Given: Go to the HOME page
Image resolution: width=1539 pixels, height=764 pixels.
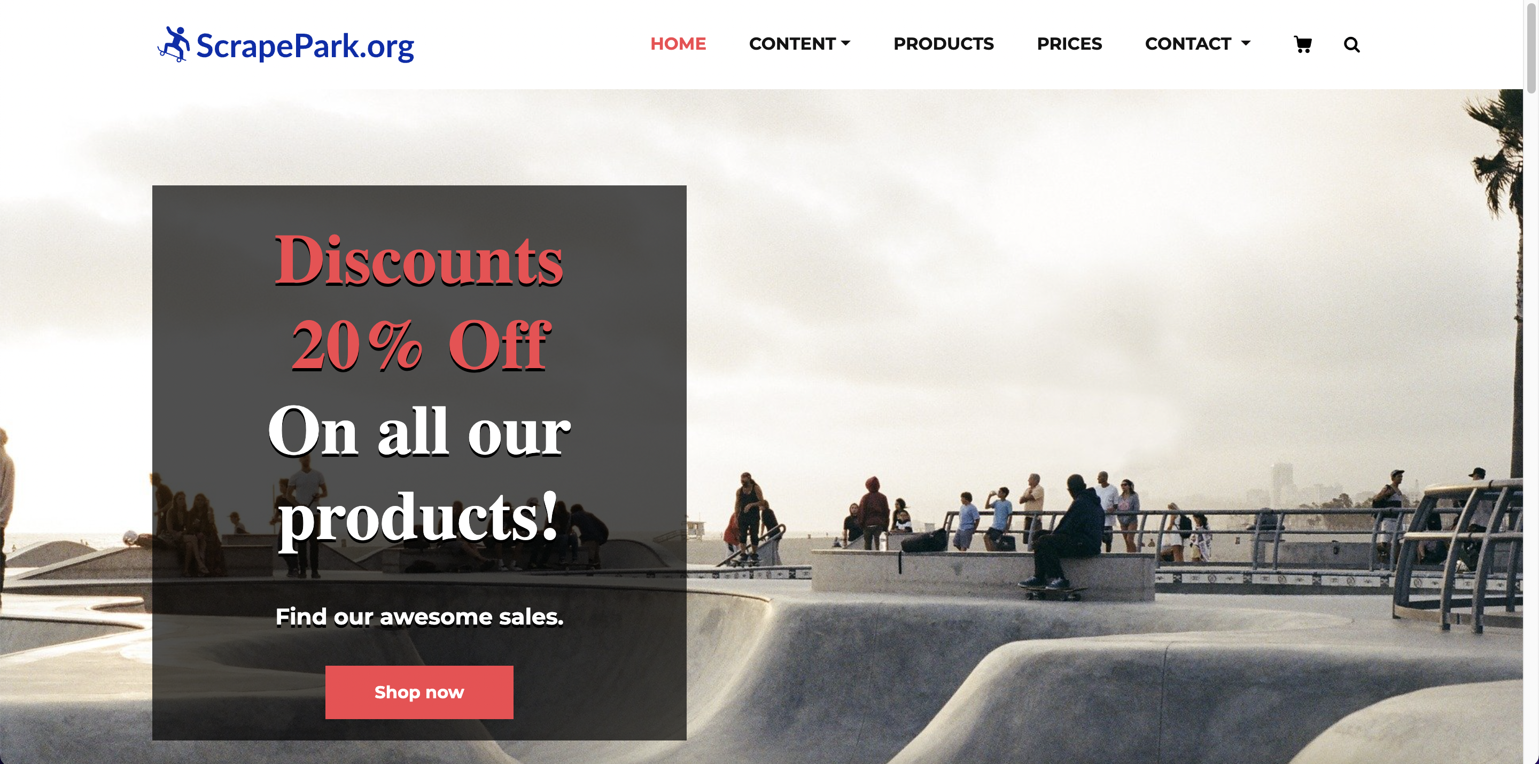Looking at the screenshot, I should 678,44.
